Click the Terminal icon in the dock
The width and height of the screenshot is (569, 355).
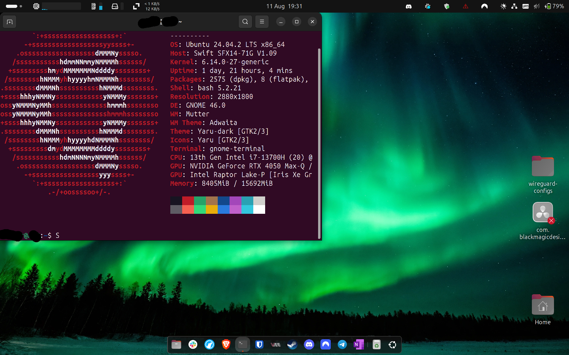click(243, 345)
